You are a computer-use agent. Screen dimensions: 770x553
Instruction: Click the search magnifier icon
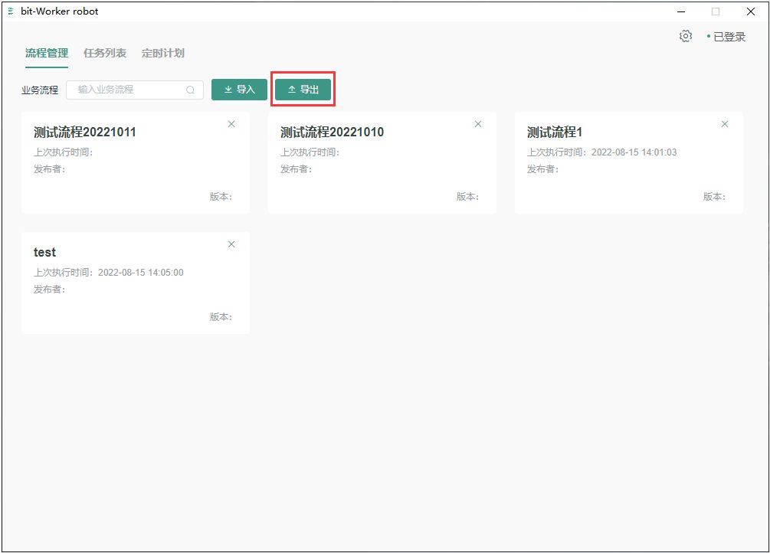[191, 90]
